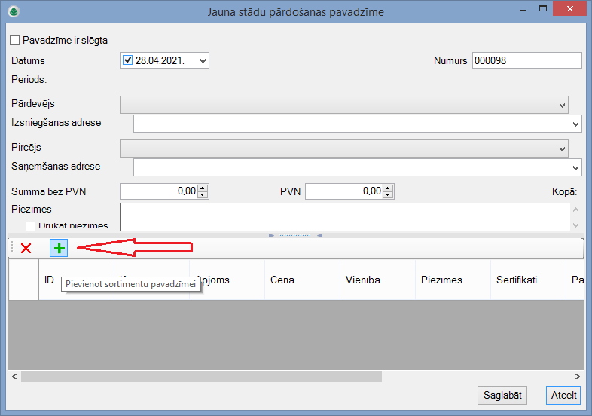Click the green plus add assortment icon
The image size is (592, 416).
59,248
